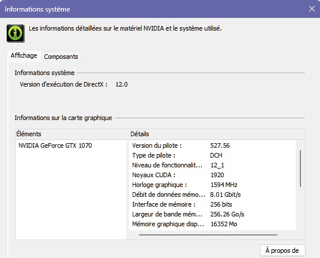Screen dimensions: 320x258
Task: Click the Les informations détaillées description text
Action: 125,28
